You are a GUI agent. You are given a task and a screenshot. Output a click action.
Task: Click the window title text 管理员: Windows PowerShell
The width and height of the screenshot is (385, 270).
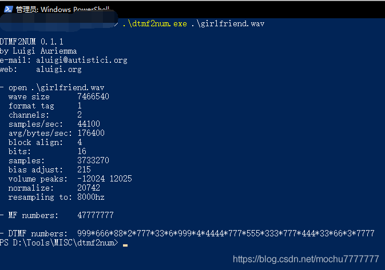62,9
